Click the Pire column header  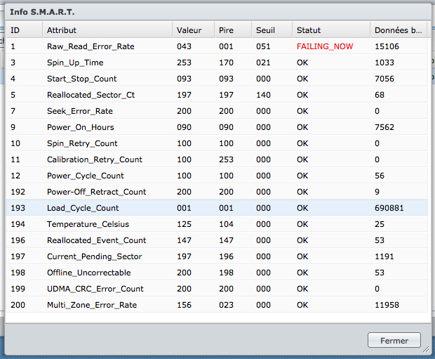(233, 30)
